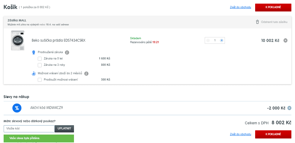
Task: Follow the bottom Zpět do obchodu link
Action: pyautogui.click(x=240, y=134)
